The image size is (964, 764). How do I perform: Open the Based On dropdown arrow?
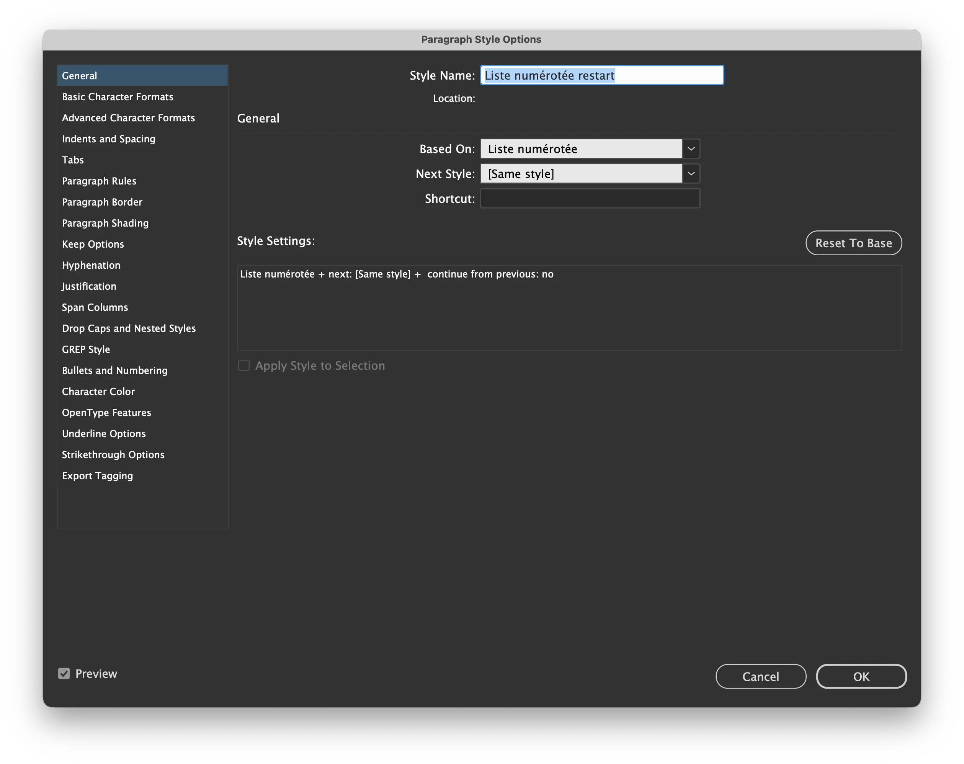pyautogui.click(x=691, y=149)
